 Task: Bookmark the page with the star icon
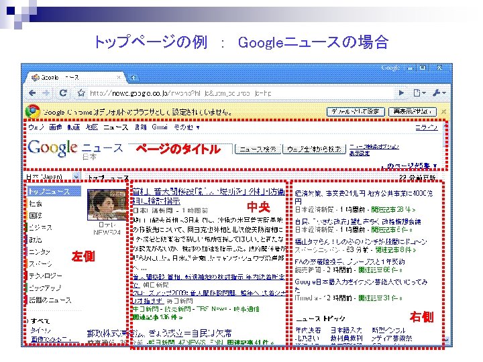click(x=81, y=93)
